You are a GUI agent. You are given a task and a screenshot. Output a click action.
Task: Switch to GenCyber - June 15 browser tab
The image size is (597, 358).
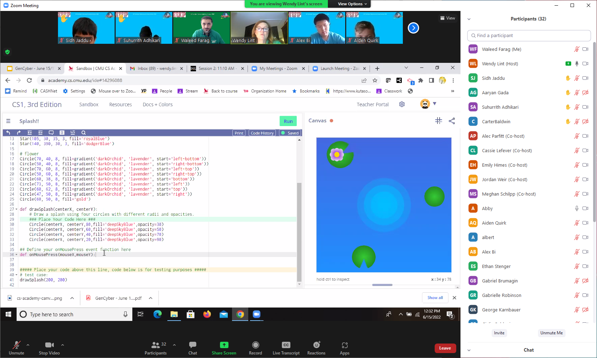coord(34,68)
